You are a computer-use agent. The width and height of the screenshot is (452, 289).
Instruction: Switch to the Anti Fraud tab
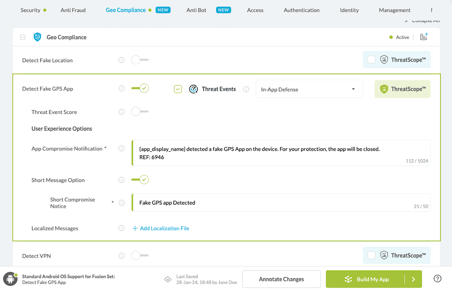click(x=73, y=10)
